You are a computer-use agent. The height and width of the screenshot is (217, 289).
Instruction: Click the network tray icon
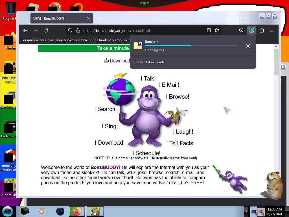click(254, 212)
